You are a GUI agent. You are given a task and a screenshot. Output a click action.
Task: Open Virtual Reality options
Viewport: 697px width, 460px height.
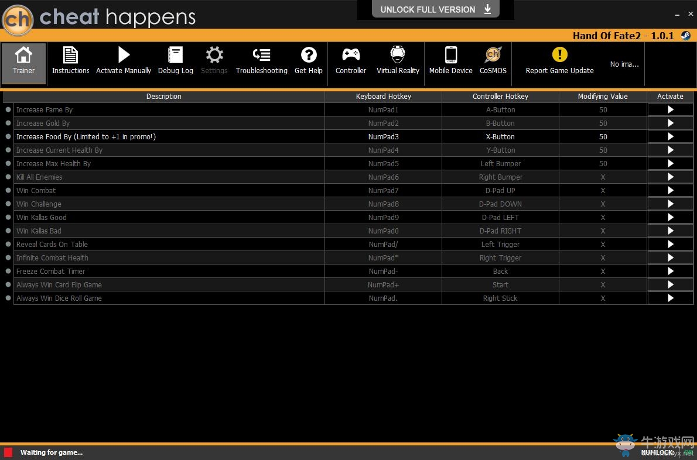pyautogui.click(x=398, y=61)
